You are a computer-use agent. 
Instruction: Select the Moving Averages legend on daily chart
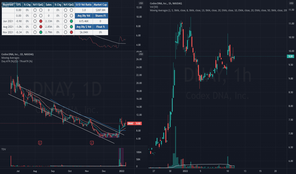click(x=10, y=58)
